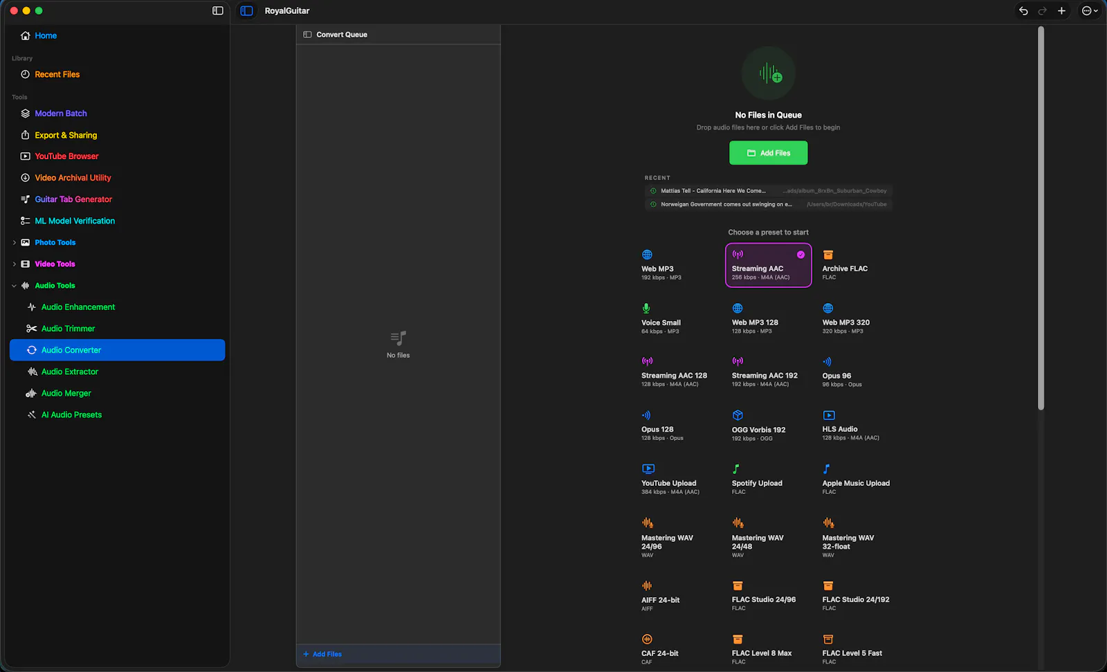1107x672 pixels.
Task: Choose the Opus 96 preset
Action: point(859,372)
